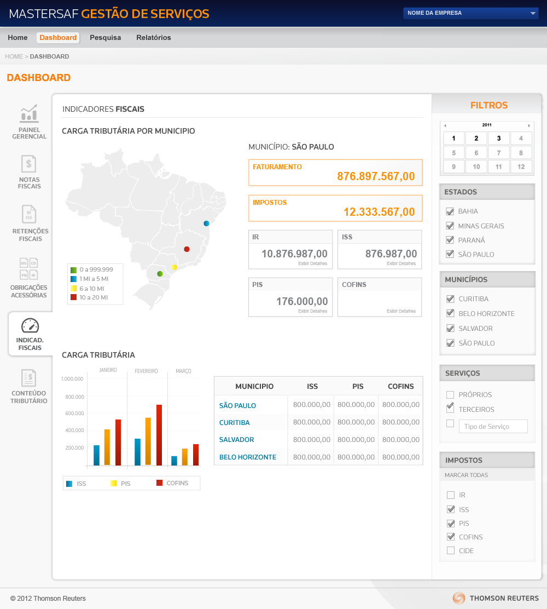Click the blue map marker in Bahia
Screen dimensions: 547x609
click(x=206, y=223)
